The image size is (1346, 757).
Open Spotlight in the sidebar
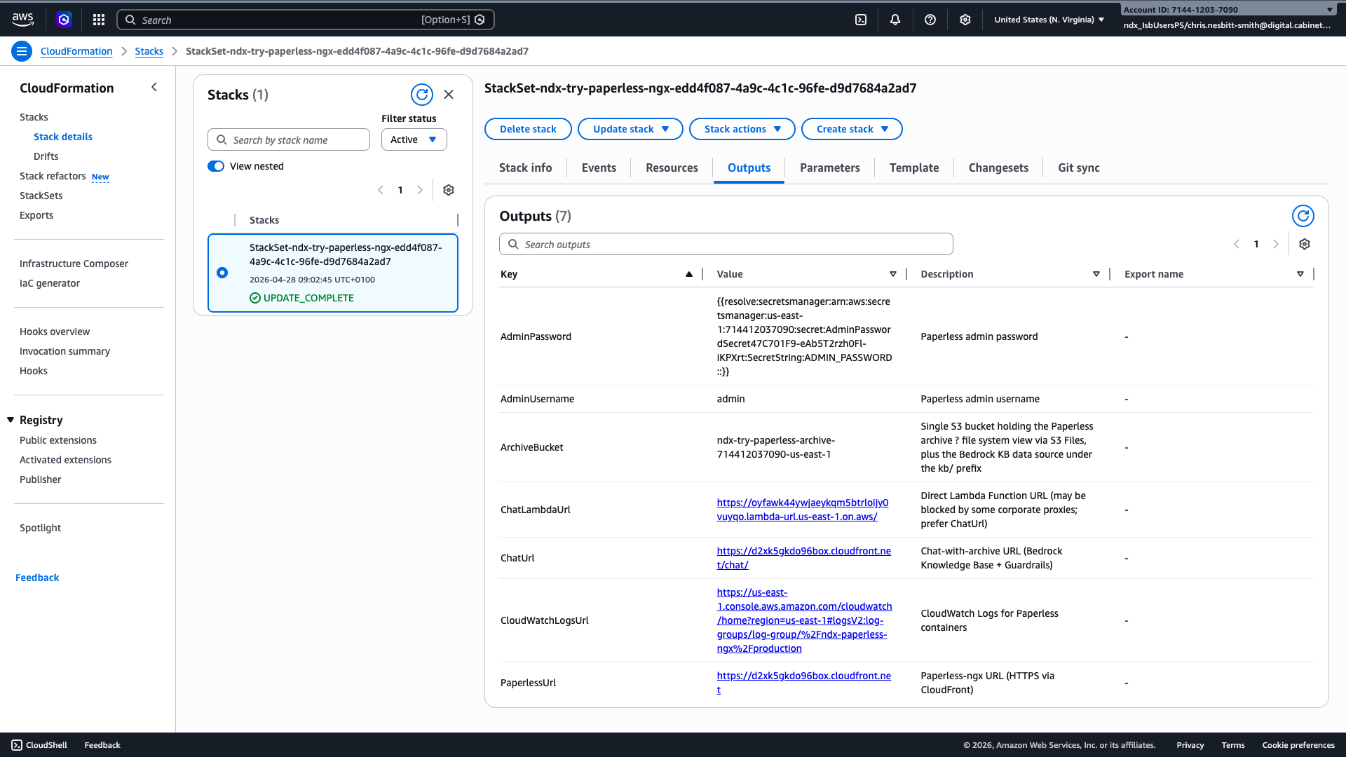(41, 528)
